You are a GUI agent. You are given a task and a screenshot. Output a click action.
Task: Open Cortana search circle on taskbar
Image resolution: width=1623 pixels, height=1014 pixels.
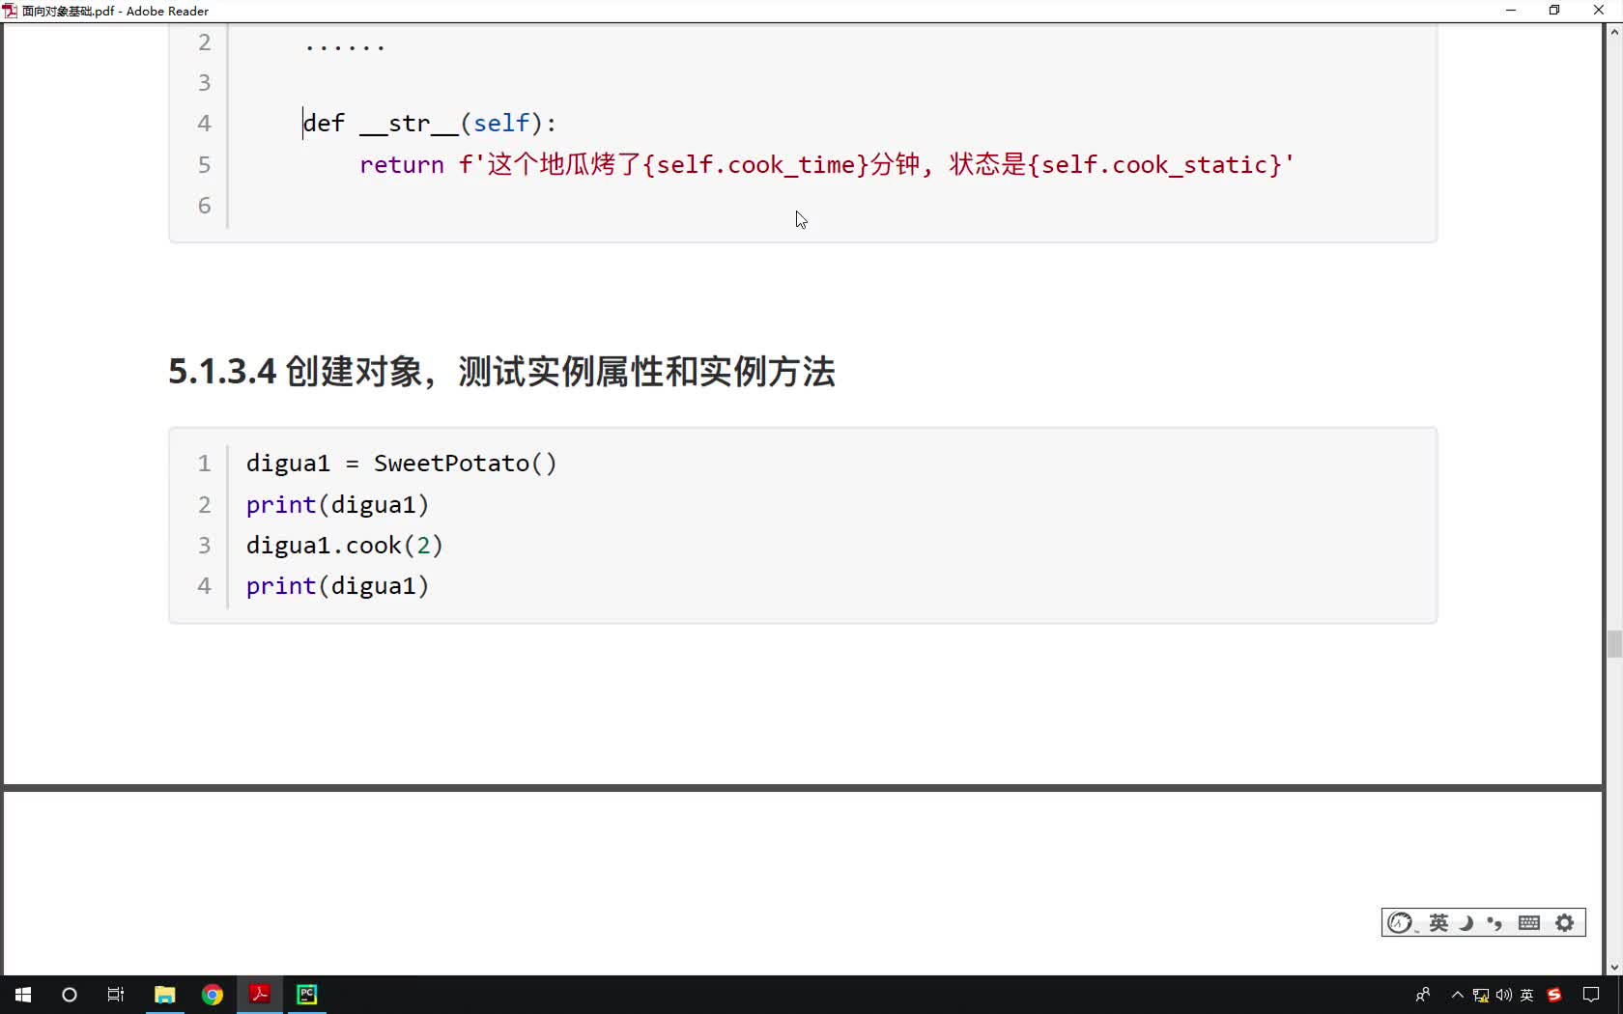pyautogui.click(x=70, y=995)
